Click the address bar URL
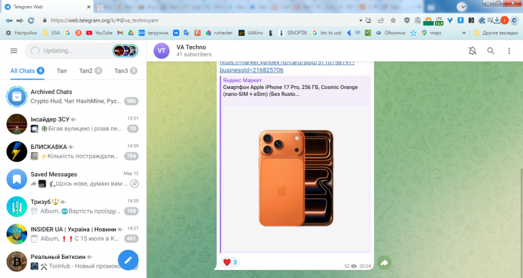The image size is (523, 278). [104, 20]
